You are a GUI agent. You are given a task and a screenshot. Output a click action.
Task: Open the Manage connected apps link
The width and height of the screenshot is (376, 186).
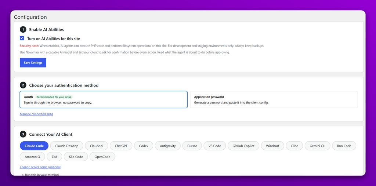click(36, 114)
